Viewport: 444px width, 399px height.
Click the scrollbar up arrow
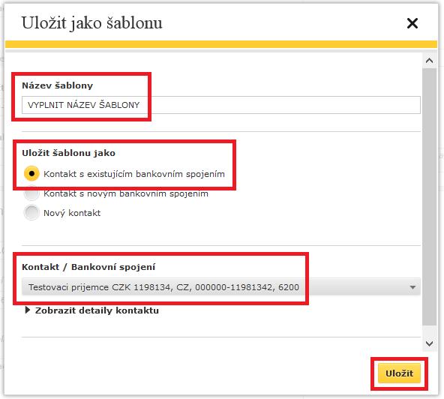(x=429, y=60)
